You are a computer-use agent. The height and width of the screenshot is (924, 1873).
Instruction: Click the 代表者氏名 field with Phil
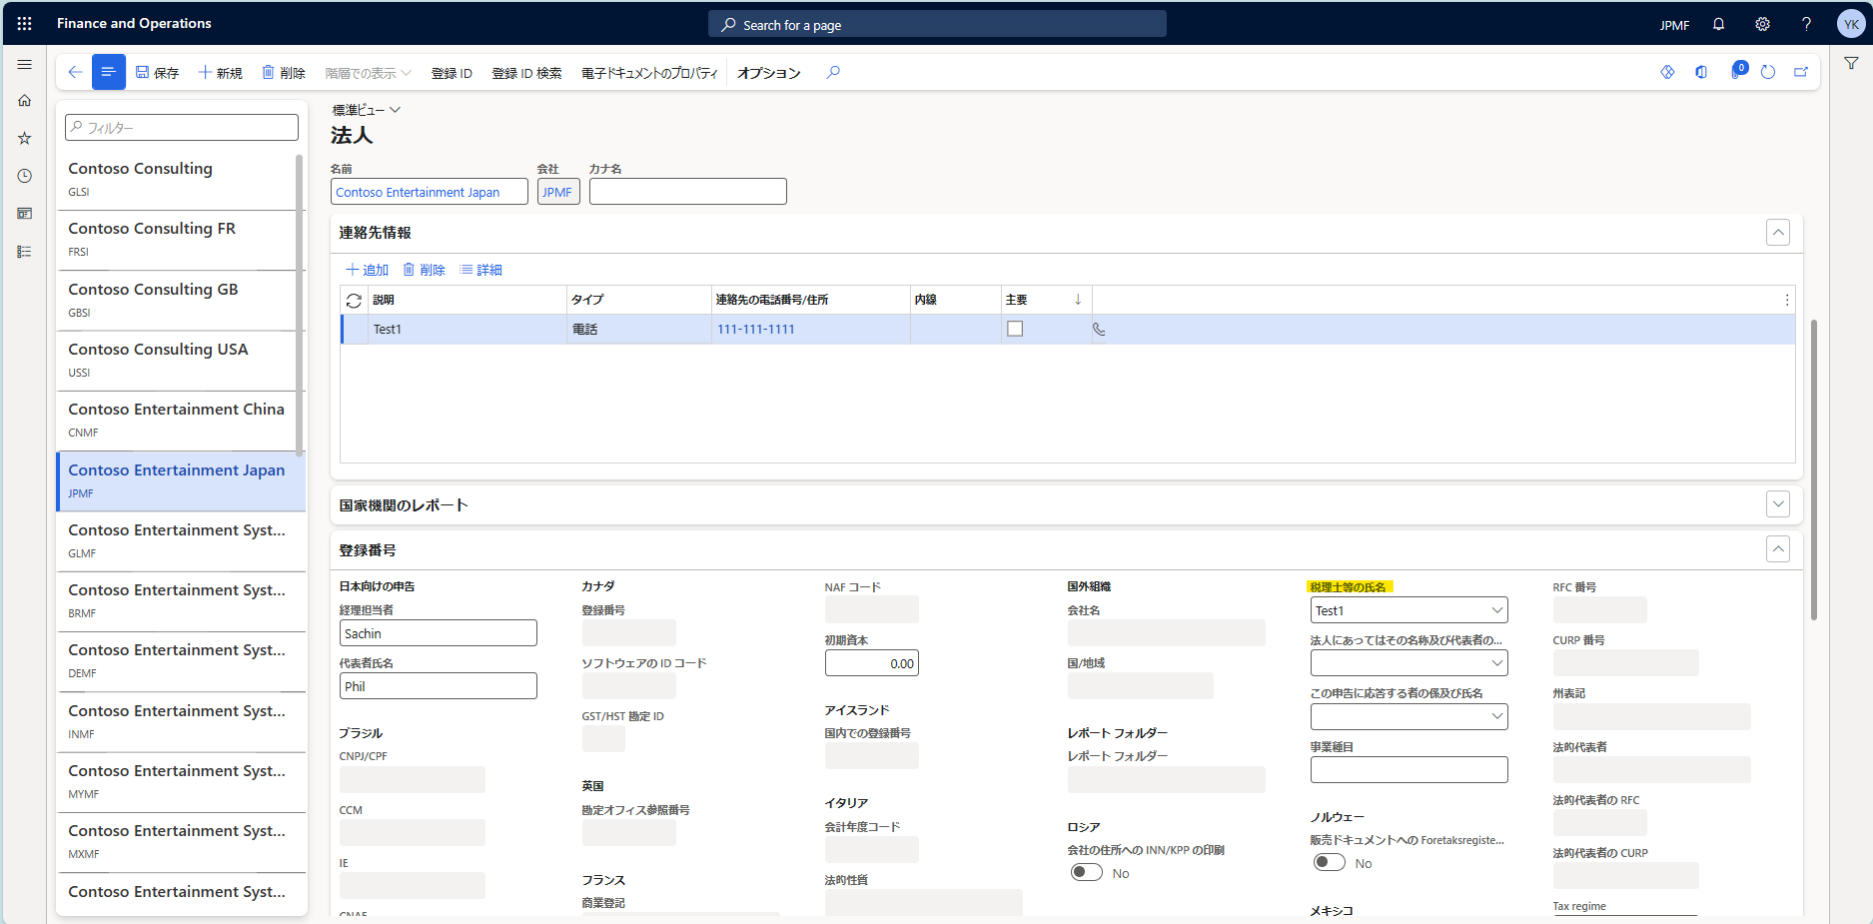[x=439, y=686]
